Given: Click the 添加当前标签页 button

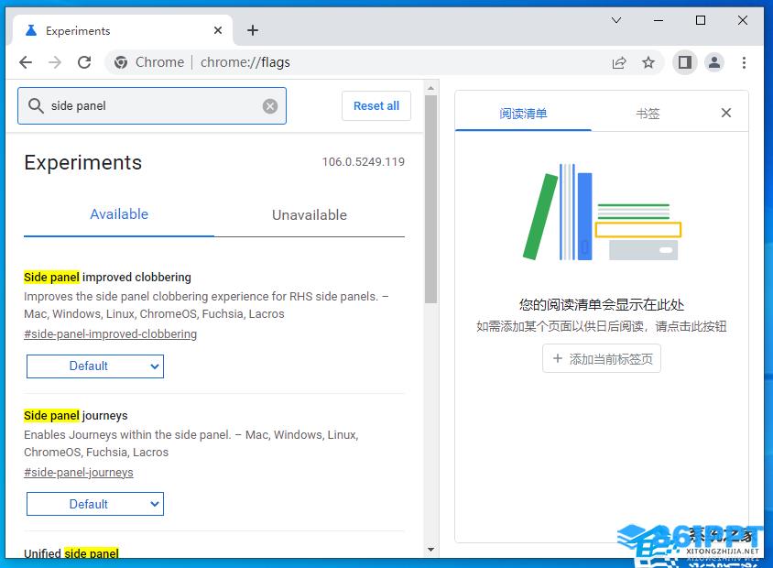Looking at the screenshot, I should 602,358.
